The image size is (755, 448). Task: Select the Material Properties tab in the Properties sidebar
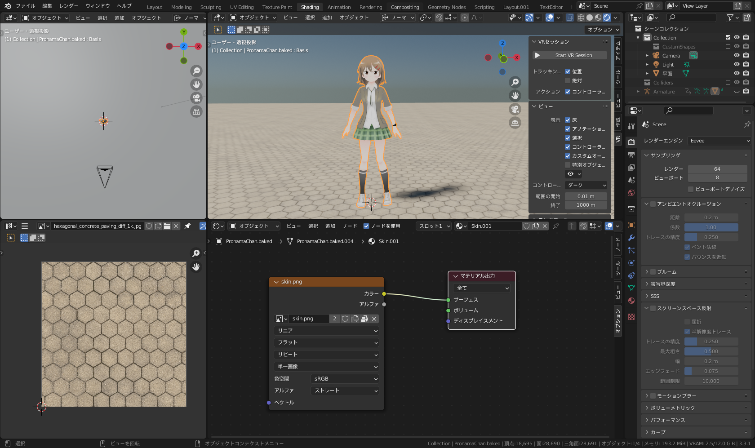pos(631,301)
